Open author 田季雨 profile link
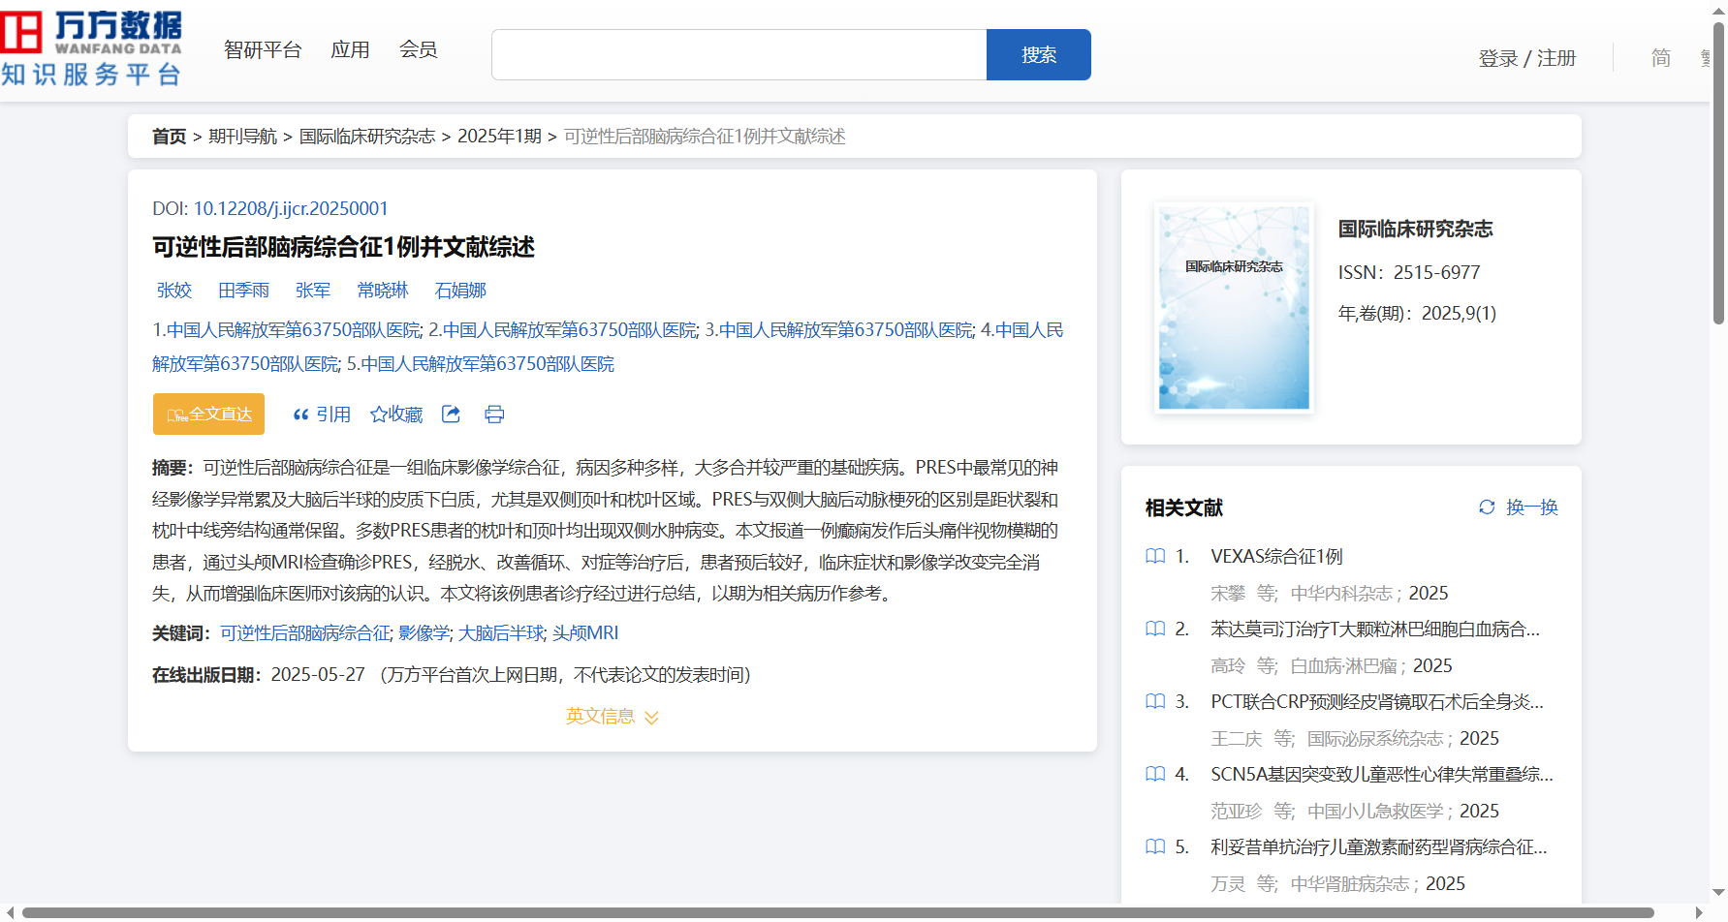 point(243,291)
